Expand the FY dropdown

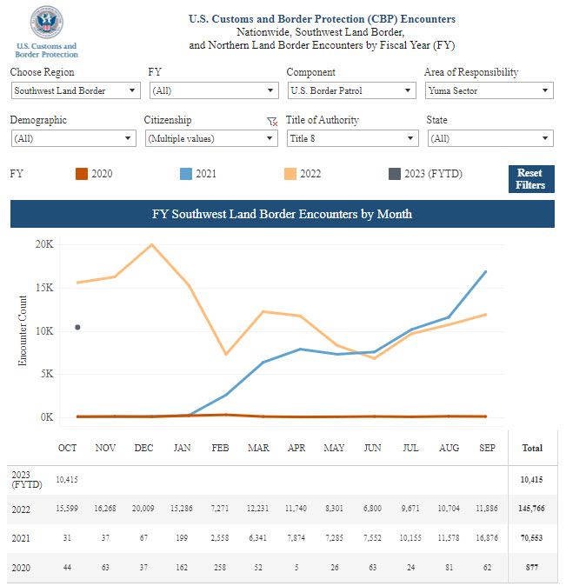213,90
